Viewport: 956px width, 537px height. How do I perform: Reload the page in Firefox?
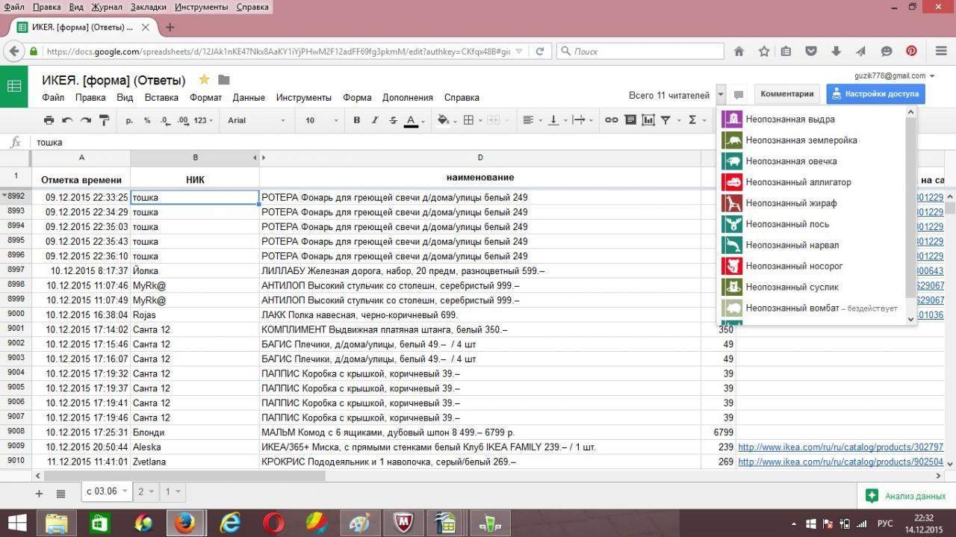coord(540,52)
